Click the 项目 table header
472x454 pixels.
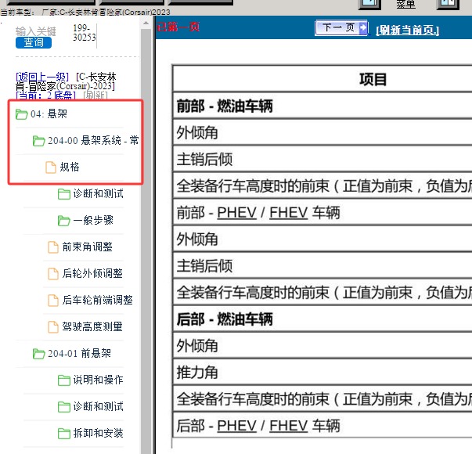(373, 80)
